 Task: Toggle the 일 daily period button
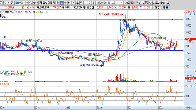[58, 3]
